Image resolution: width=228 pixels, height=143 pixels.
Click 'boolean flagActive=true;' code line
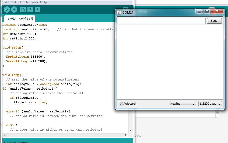pyautogui.click(x=25, y=25)
